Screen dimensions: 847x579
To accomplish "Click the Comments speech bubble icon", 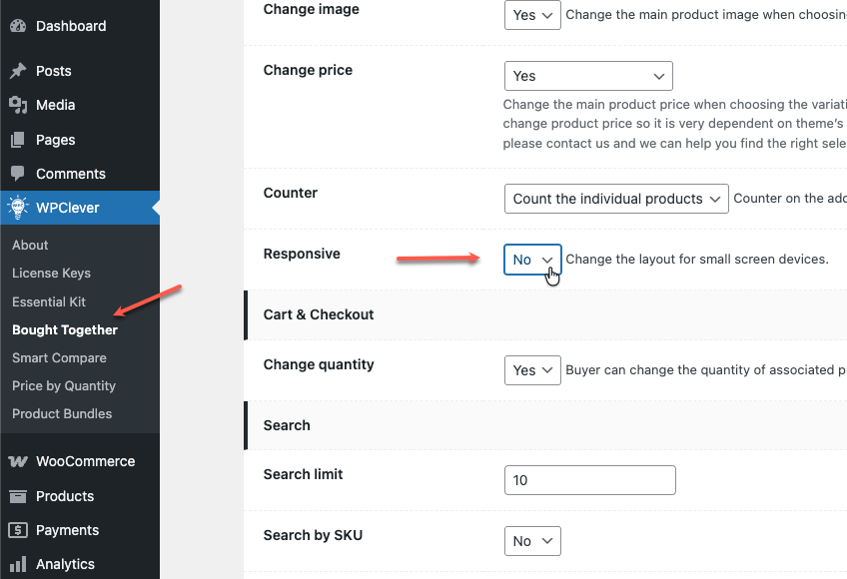I will click(18, 174).
